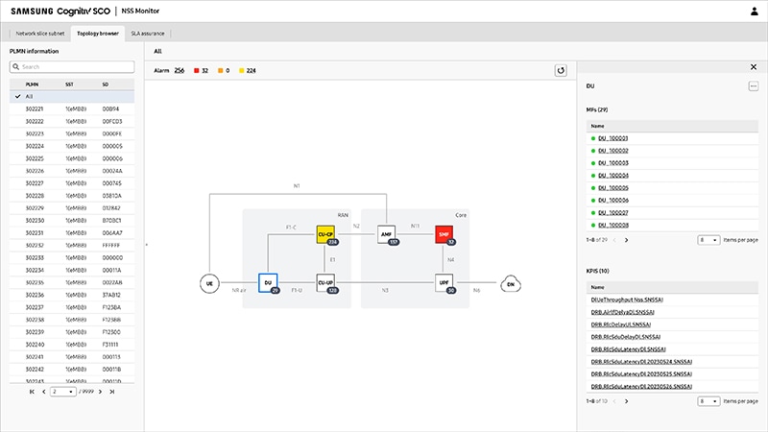Select PLMN row 302221
This screenshot has width=768, height=432.
72,108
